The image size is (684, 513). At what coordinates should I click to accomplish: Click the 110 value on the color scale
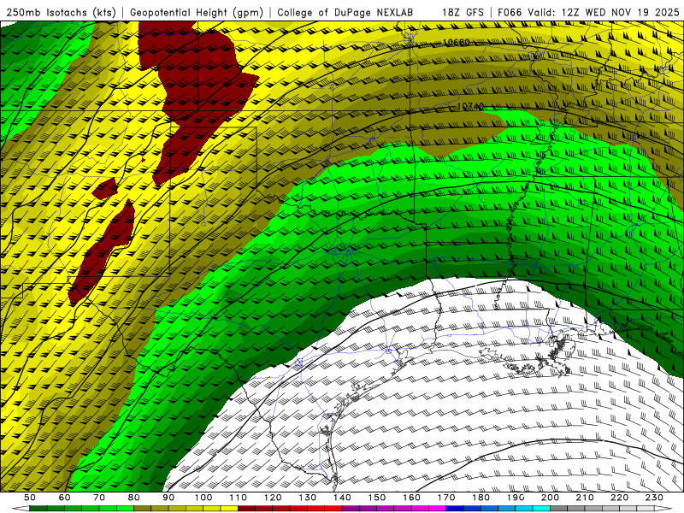(239, 498)
